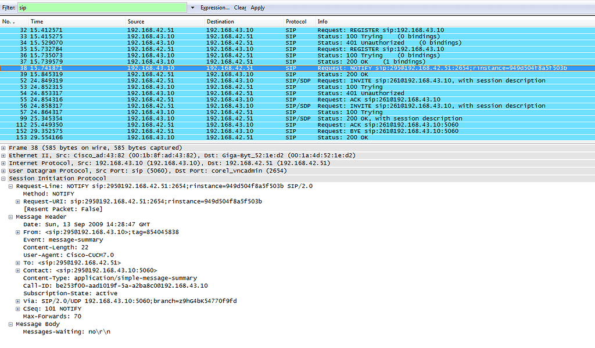Clear the current display filter
The image size is (595, 348).
[x=240, y=8]
